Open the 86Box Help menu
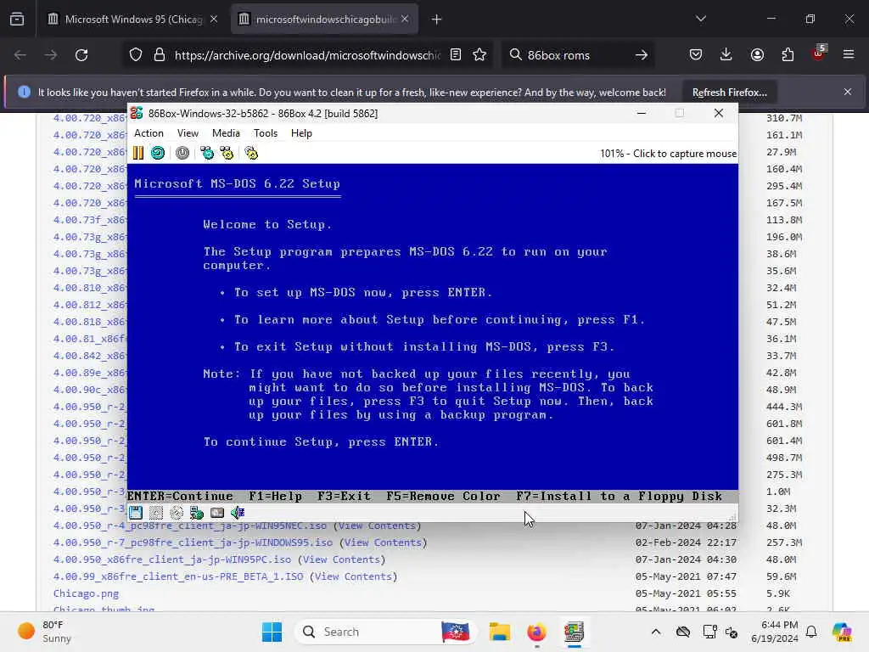Viewport: 869px width, 652px height. coord(301,133)
